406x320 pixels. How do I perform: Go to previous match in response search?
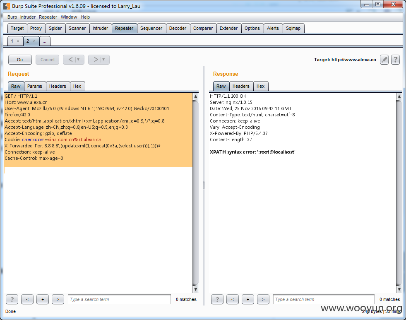coord(233,299)
